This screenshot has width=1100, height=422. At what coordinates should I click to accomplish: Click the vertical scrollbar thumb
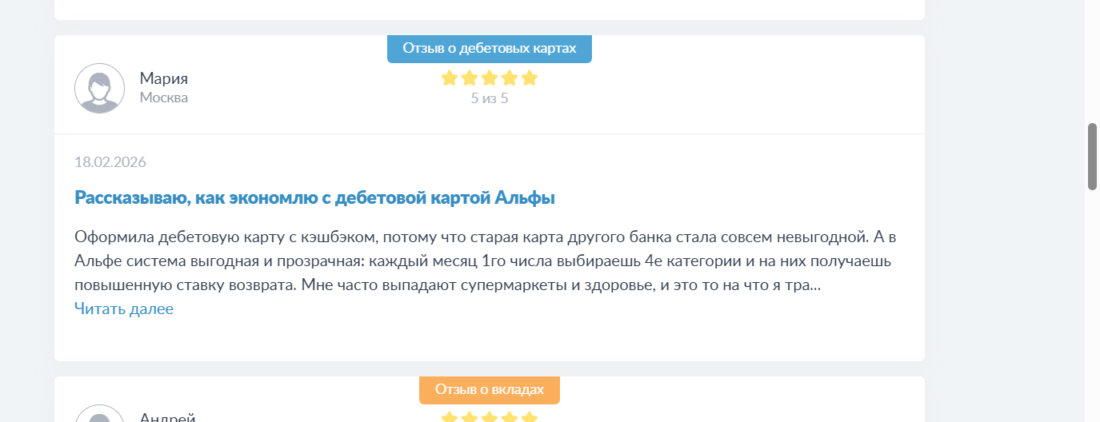1092,157
